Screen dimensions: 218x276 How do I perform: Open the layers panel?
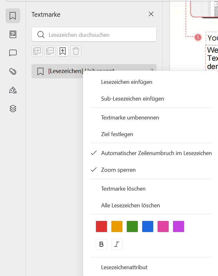coord(13,109)
